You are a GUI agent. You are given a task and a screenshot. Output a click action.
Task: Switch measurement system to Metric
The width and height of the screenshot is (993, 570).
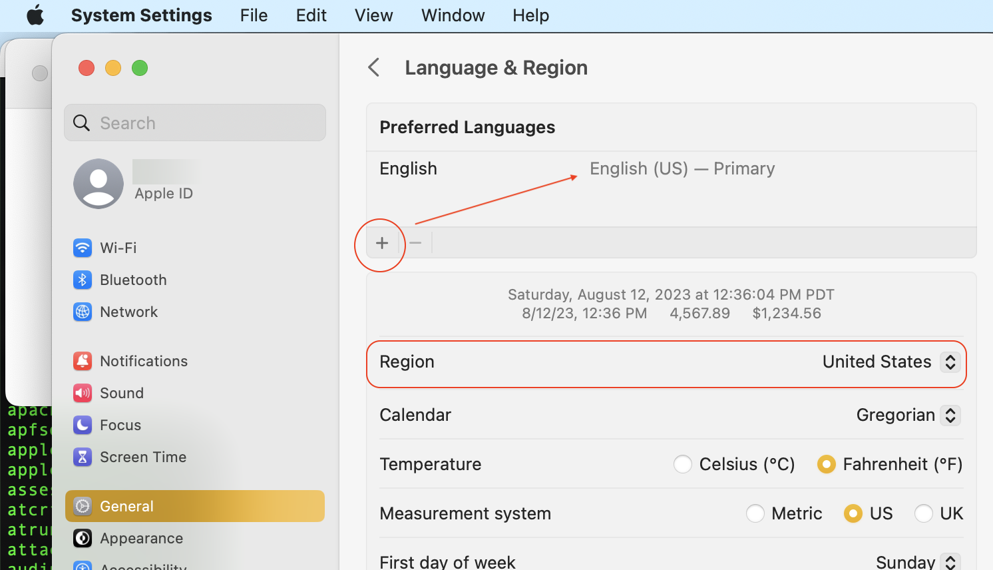tap(755, 513)
